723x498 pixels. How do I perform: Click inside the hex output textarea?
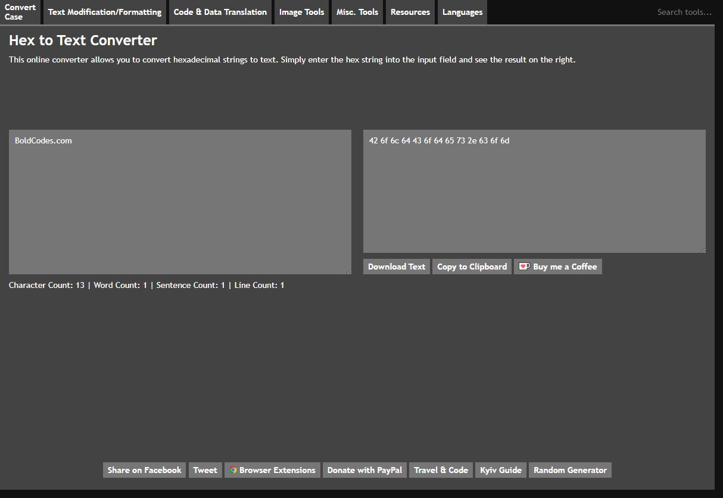coord(534,192)
